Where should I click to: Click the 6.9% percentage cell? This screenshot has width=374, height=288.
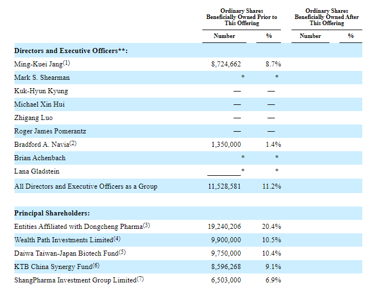coord(273,280)
